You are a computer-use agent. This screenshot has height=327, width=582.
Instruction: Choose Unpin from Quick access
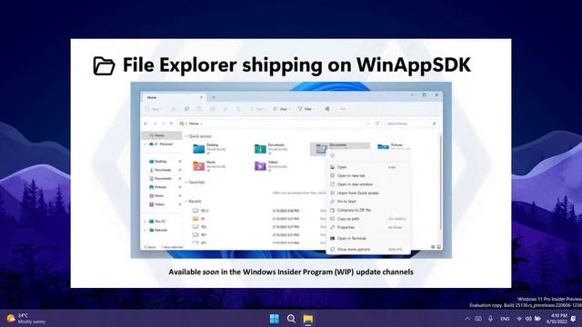click(x=367, y=193)
